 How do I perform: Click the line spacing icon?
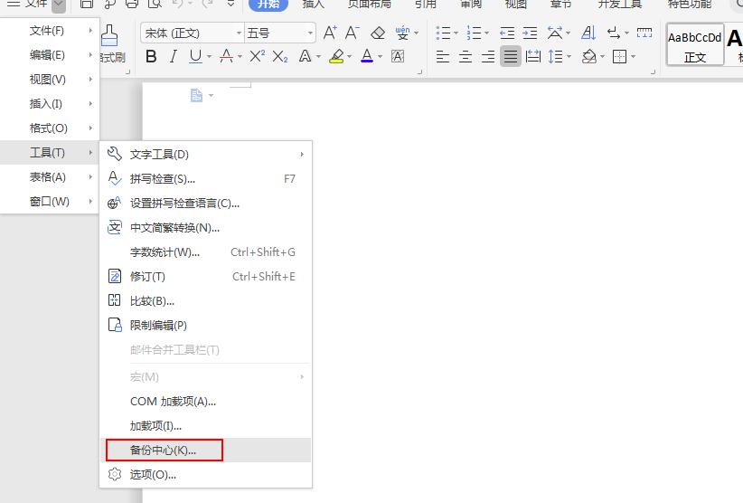coord(555,56)
